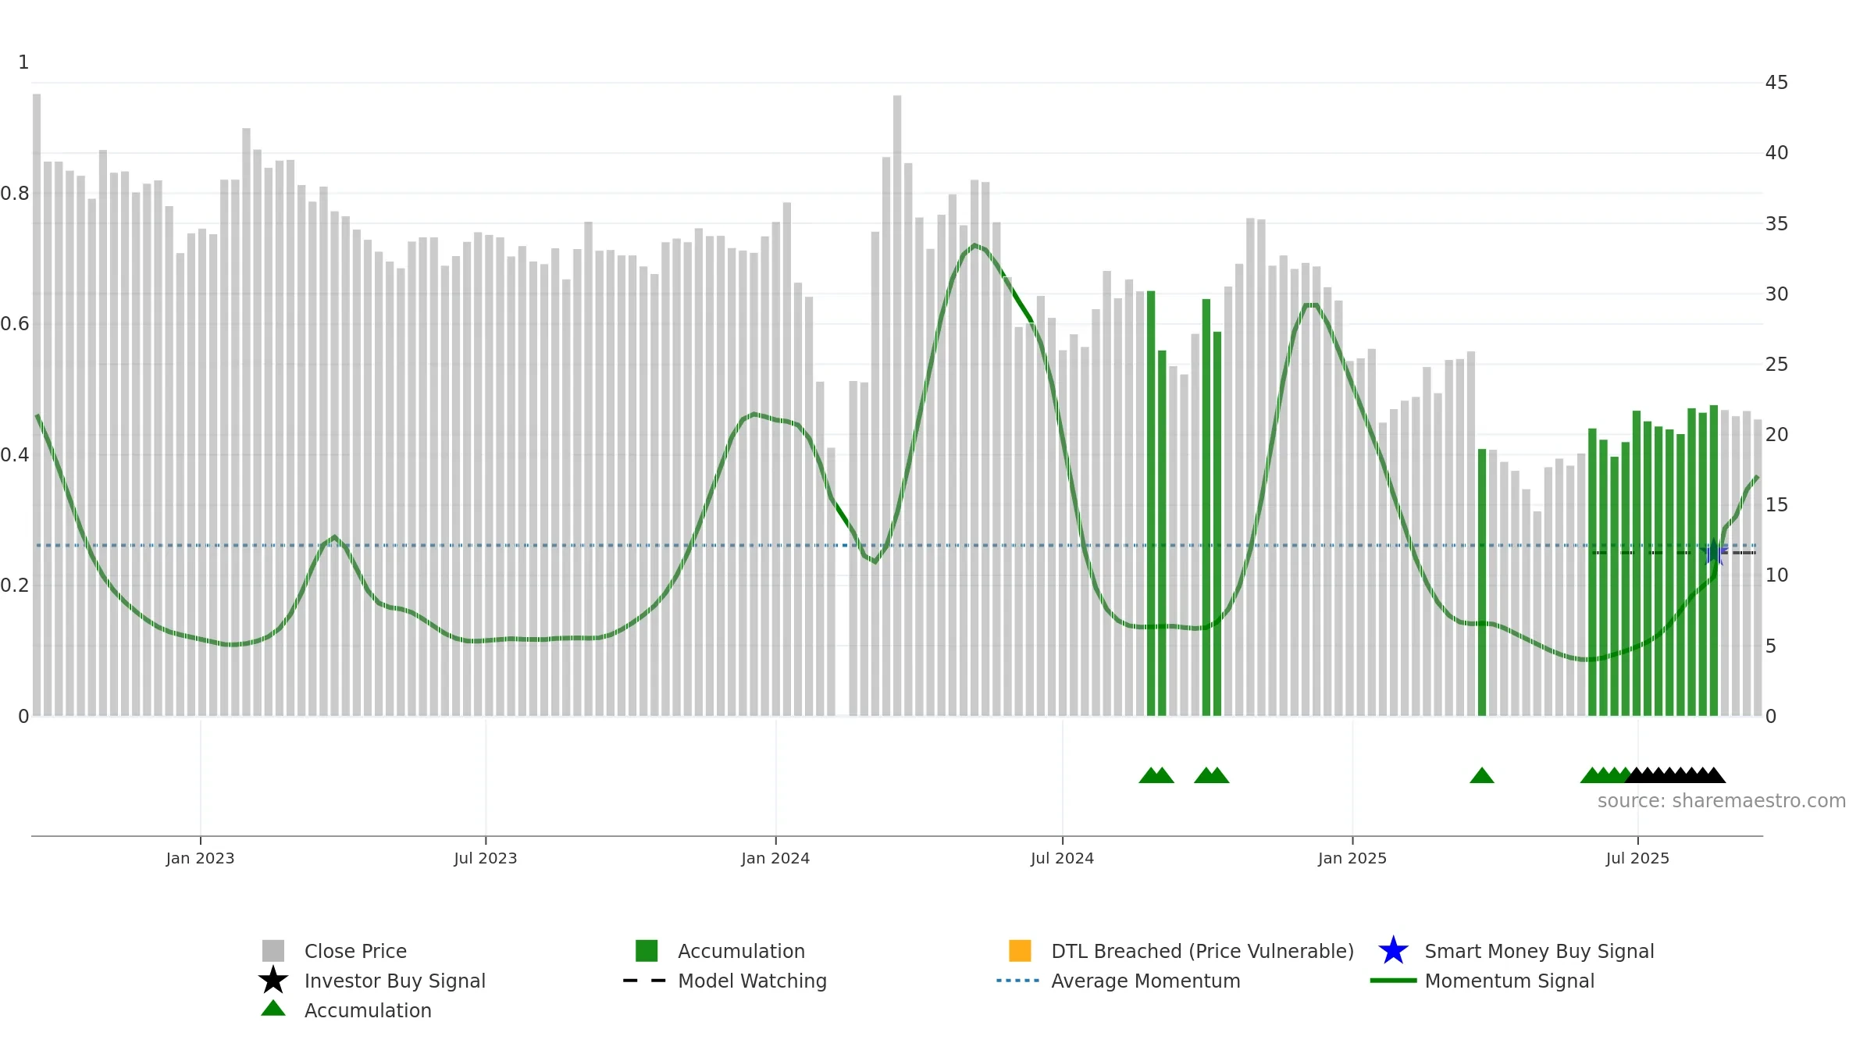Click the row of black triangles near Jul 2025
Screen dimensions: 1874x1054
click(x=1675, y=775)
